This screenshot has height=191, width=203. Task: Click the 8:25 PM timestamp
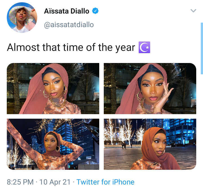click(x=20, y=182)
